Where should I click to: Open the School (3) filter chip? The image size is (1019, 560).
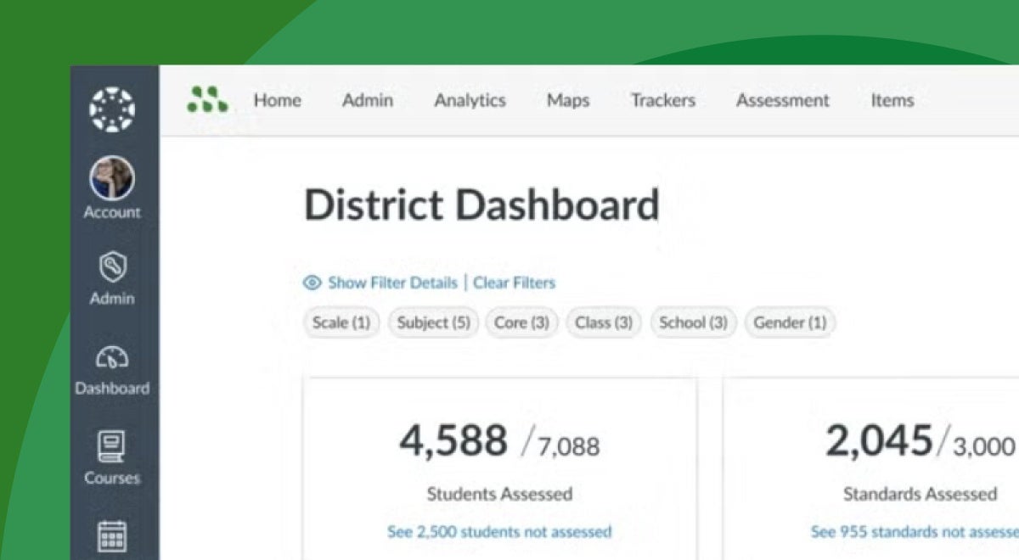click(693, 322)
